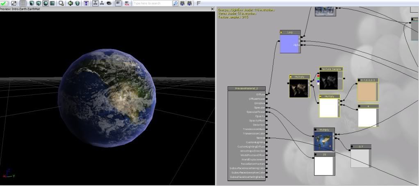Click the WorldPositionOffset input row
419x186 pixels.
coord(254,155)
